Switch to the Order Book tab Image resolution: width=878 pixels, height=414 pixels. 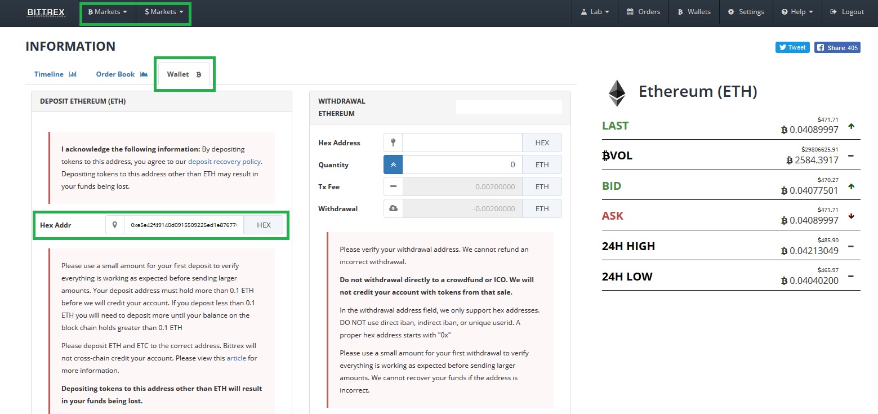[121, 74]
